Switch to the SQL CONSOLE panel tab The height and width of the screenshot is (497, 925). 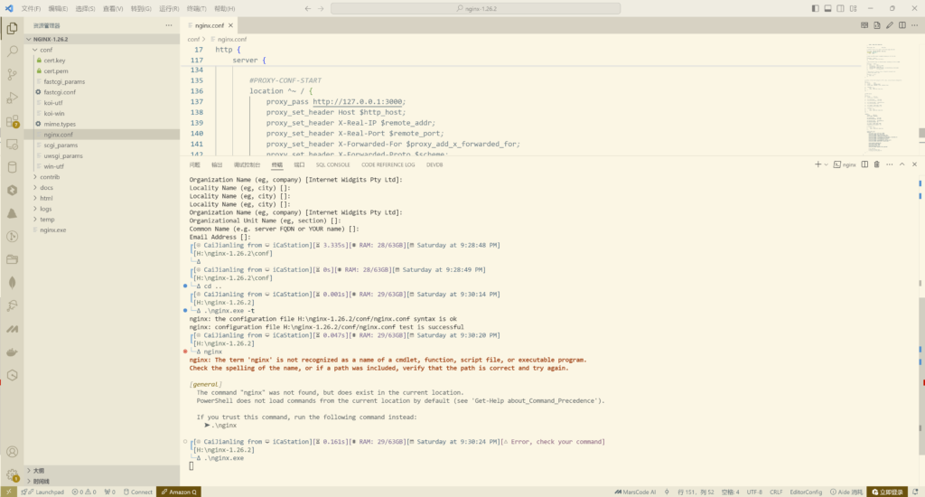coord(332,164)
